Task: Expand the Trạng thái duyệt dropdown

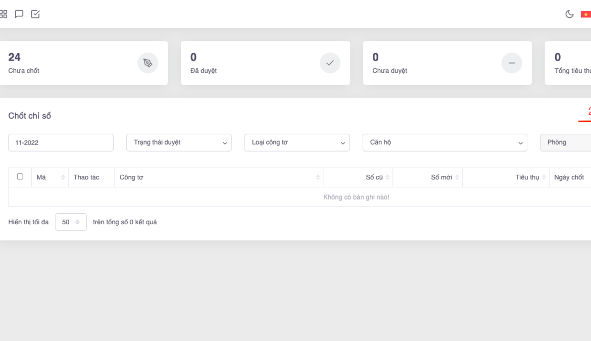Action: pos(179,142)
